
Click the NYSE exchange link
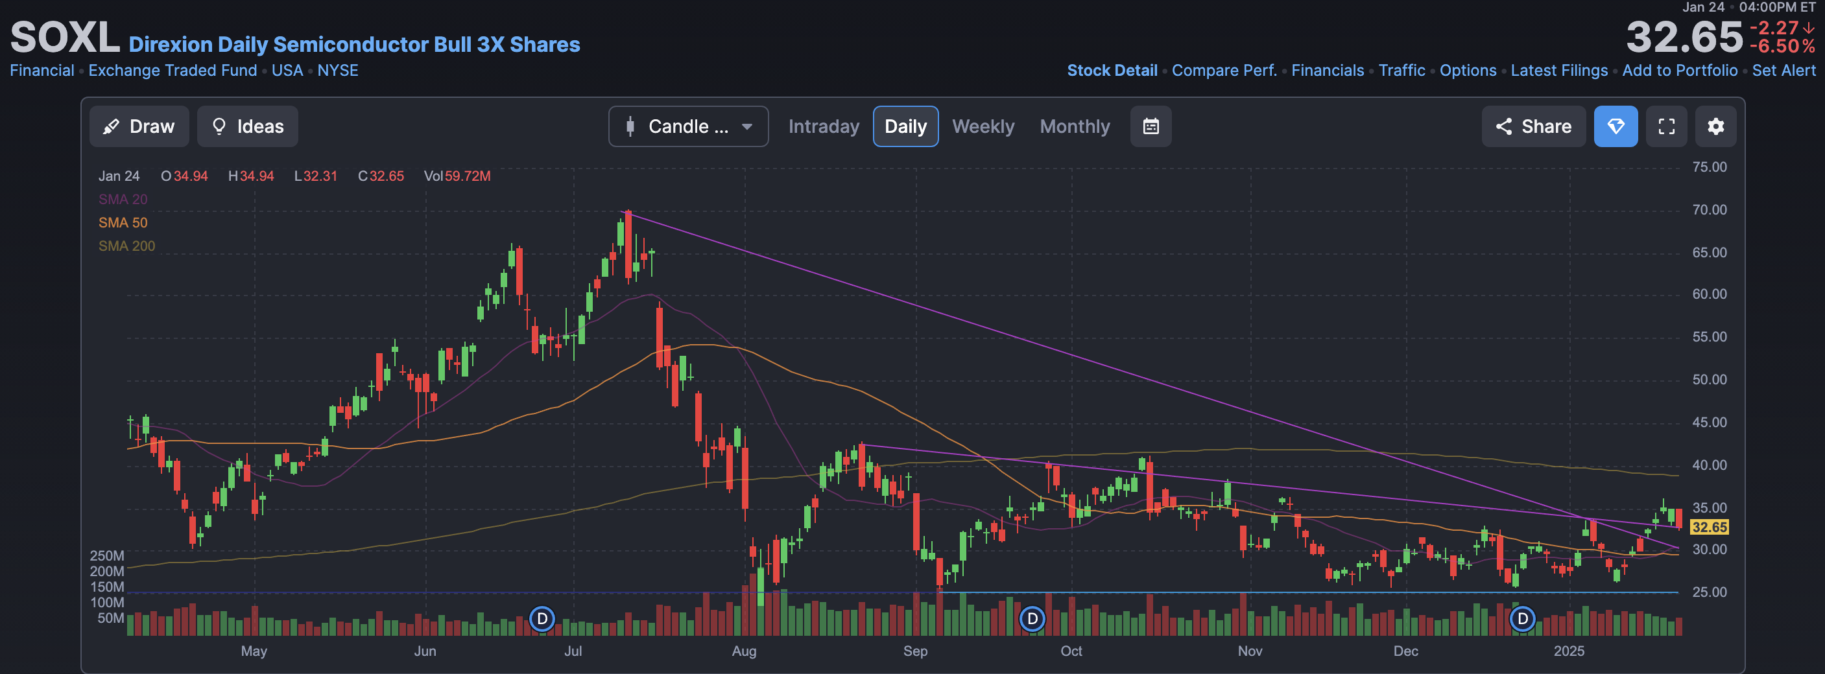coord(337,71)
